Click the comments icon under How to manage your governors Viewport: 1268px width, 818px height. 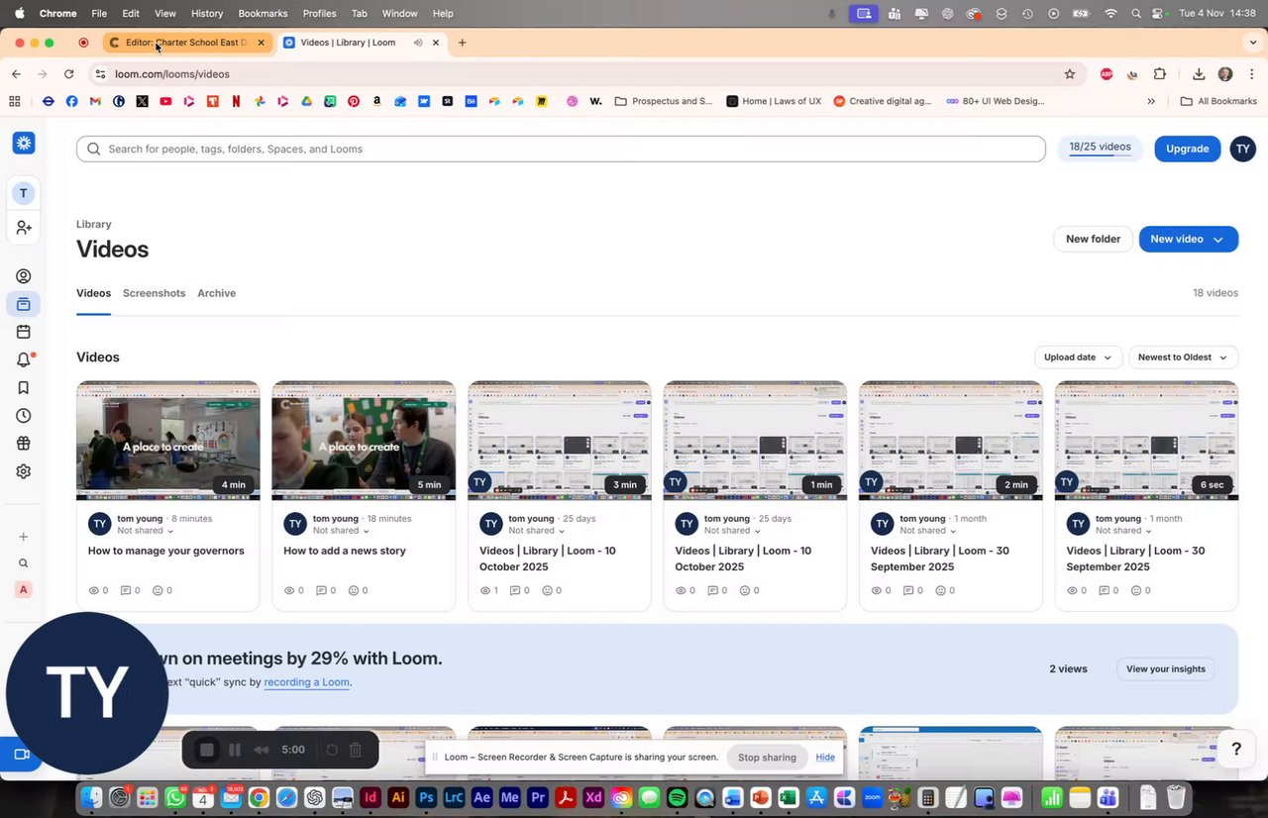(126, 590)
